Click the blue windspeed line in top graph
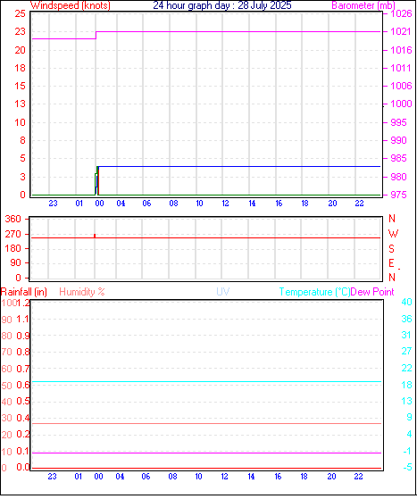Screen dimensions: 417x499 [x=238, y=166]
